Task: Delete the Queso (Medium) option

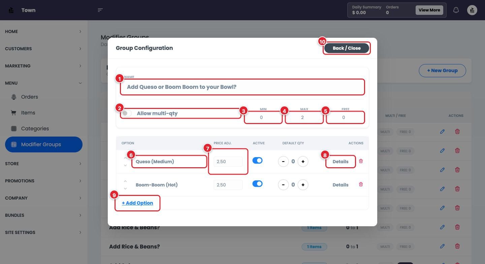Action: 361,161
